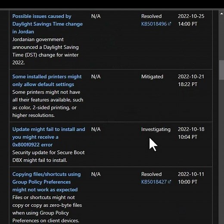Click external link icon beside KB5018427
The height and width of the screenshot is (224, 224).
click(x=169, y=182)
